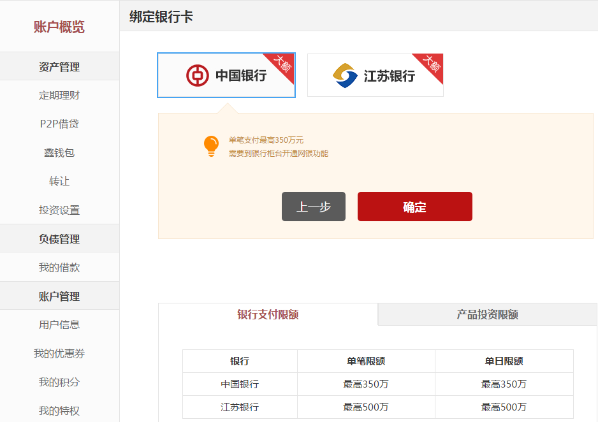
Task: Click the tip text 单笔支付最高350万元
Action: 266,140
